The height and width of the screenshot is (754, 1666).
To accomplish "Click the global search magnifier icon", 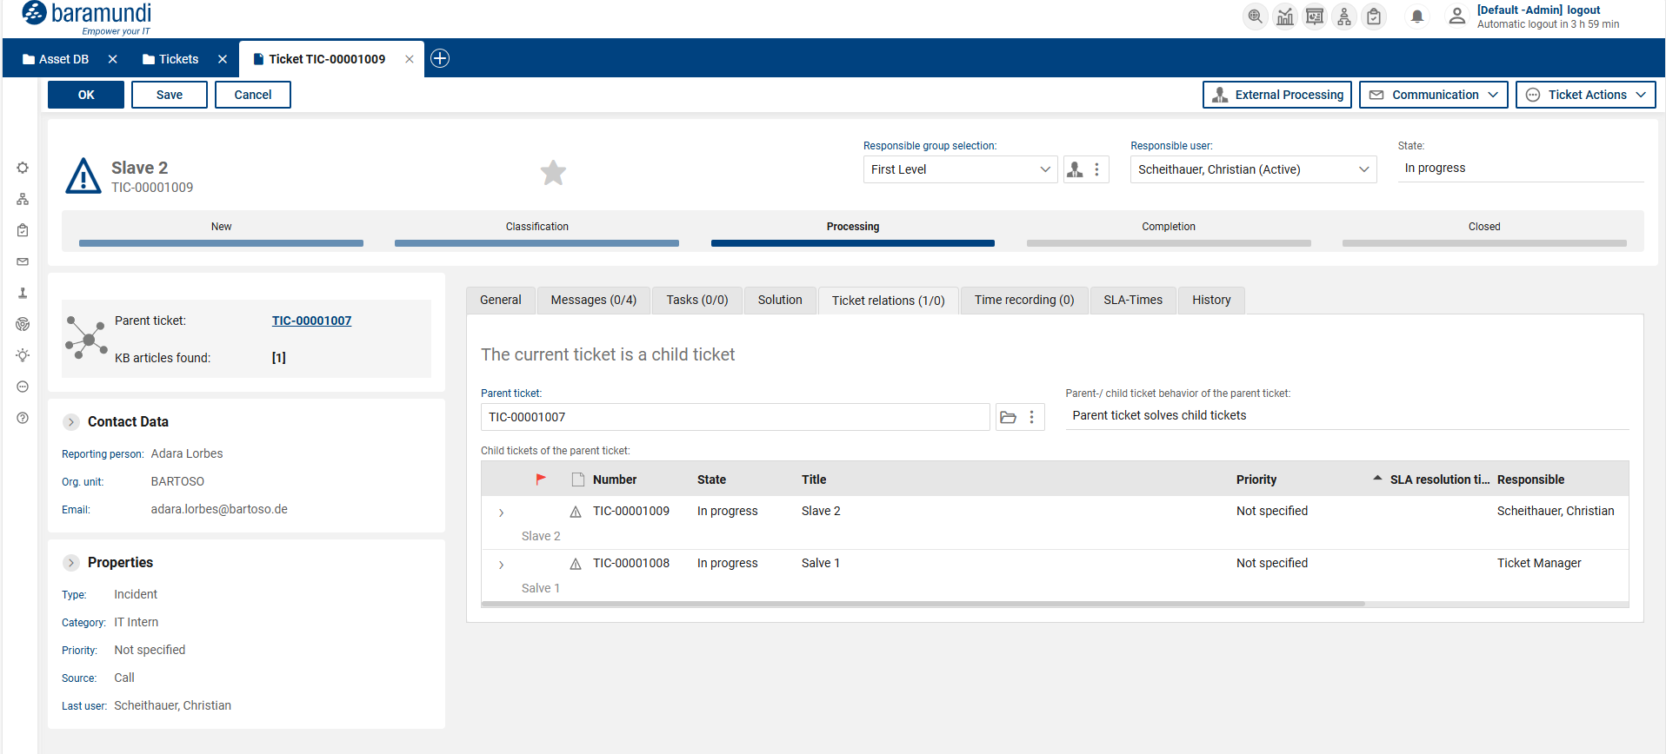I will pos(1255,17).
